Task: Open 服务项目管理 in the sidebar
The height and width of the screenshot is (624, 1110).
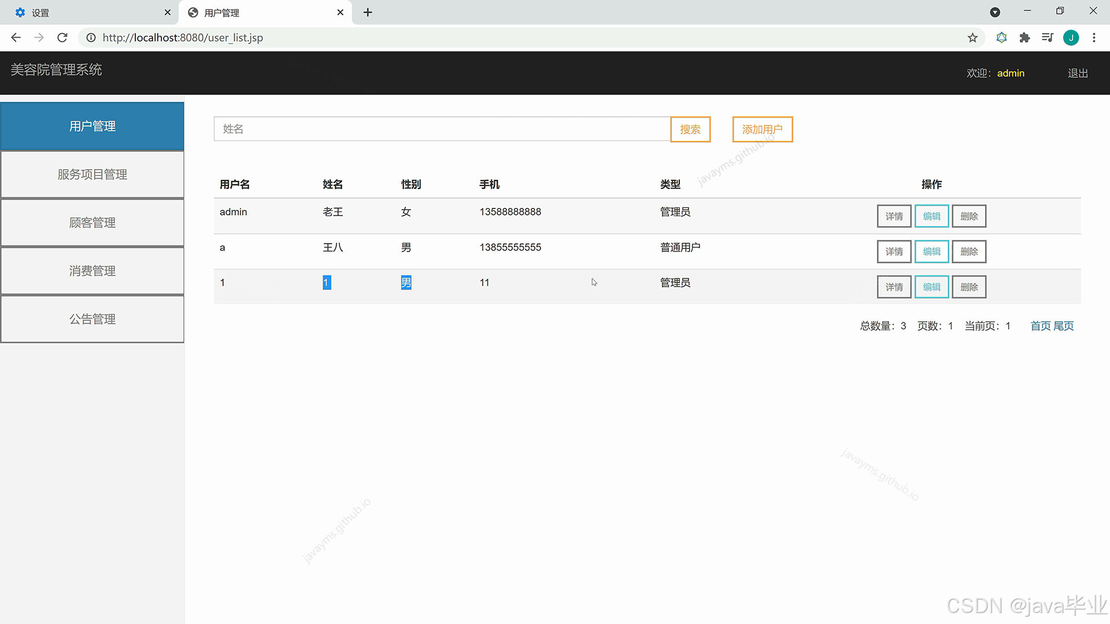Action: point(92,174)
